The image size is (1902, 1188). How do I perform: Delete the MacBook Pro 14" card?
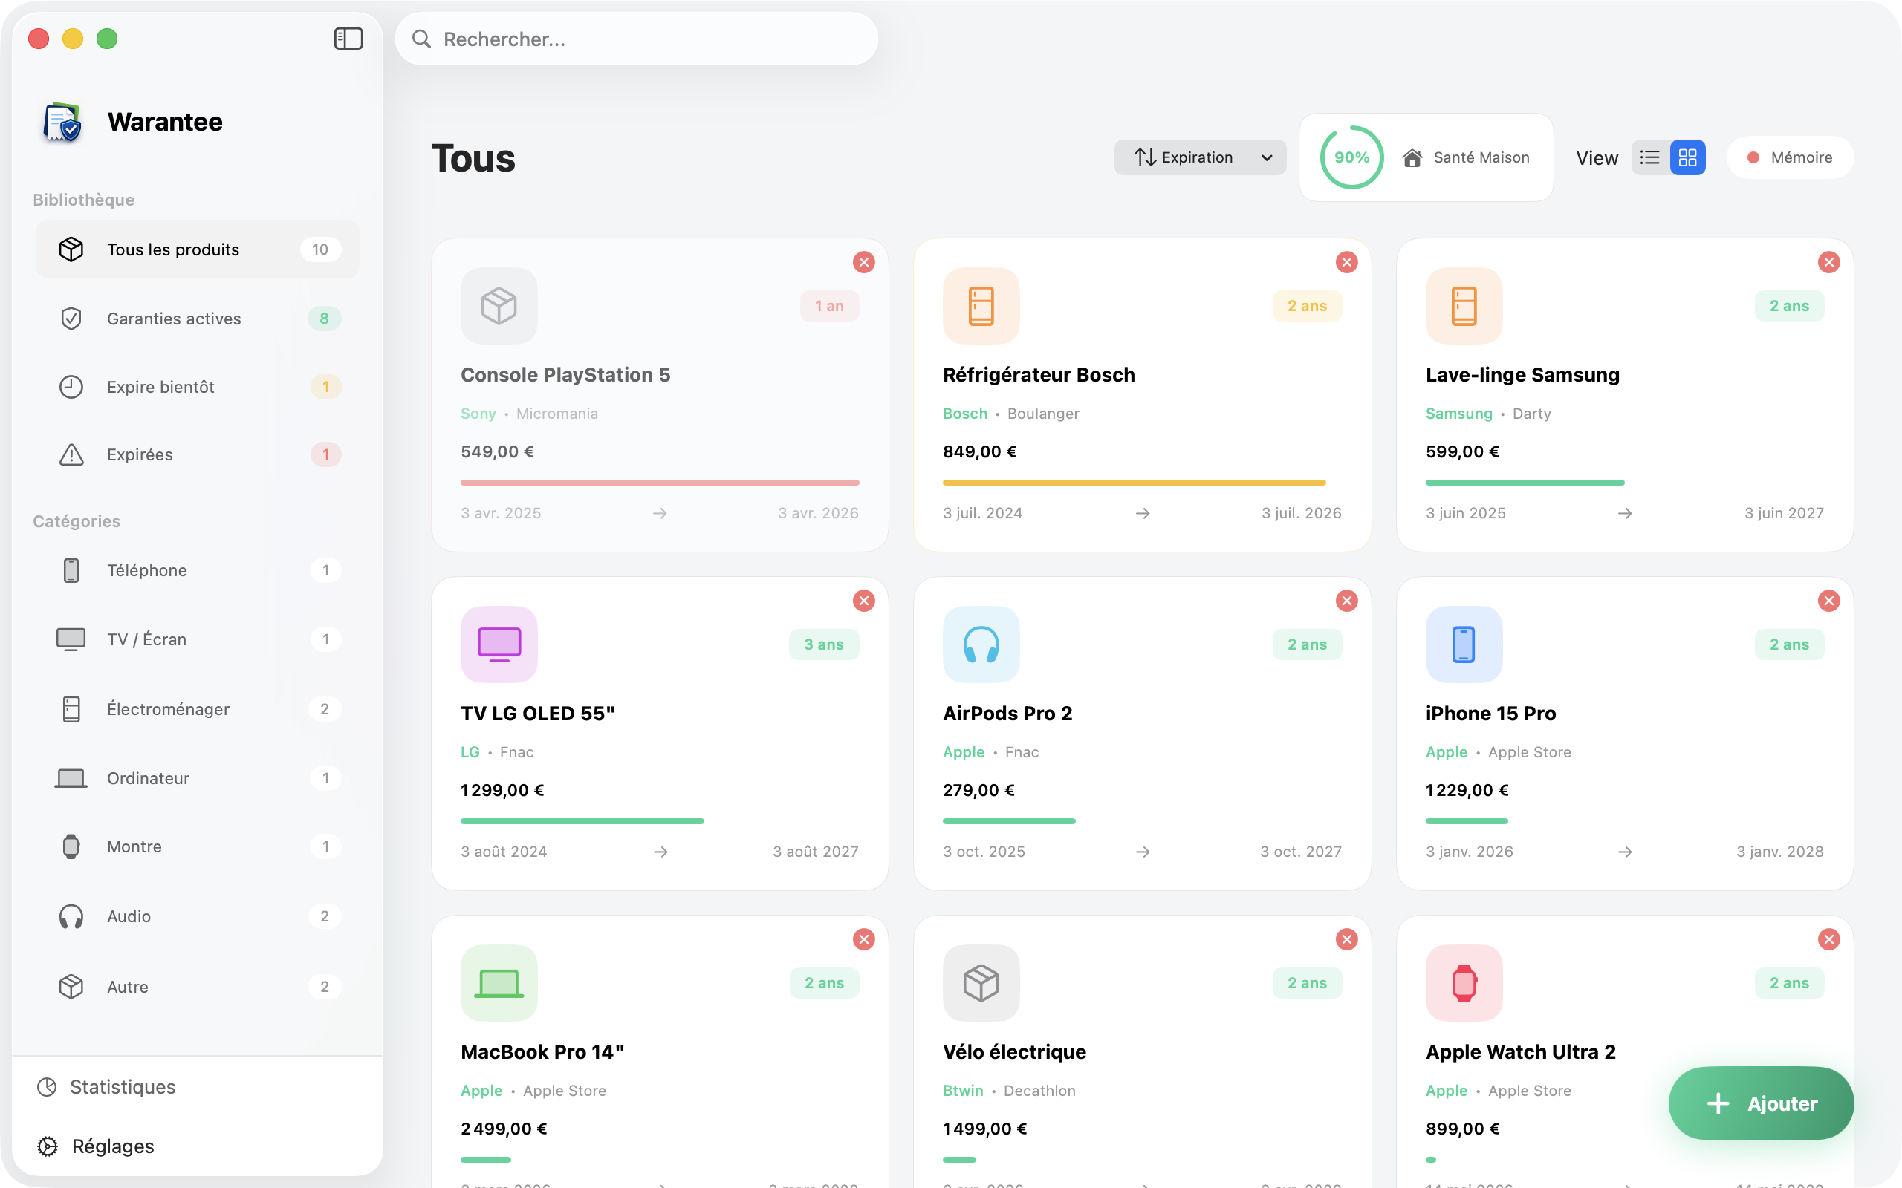coord(864,940)
